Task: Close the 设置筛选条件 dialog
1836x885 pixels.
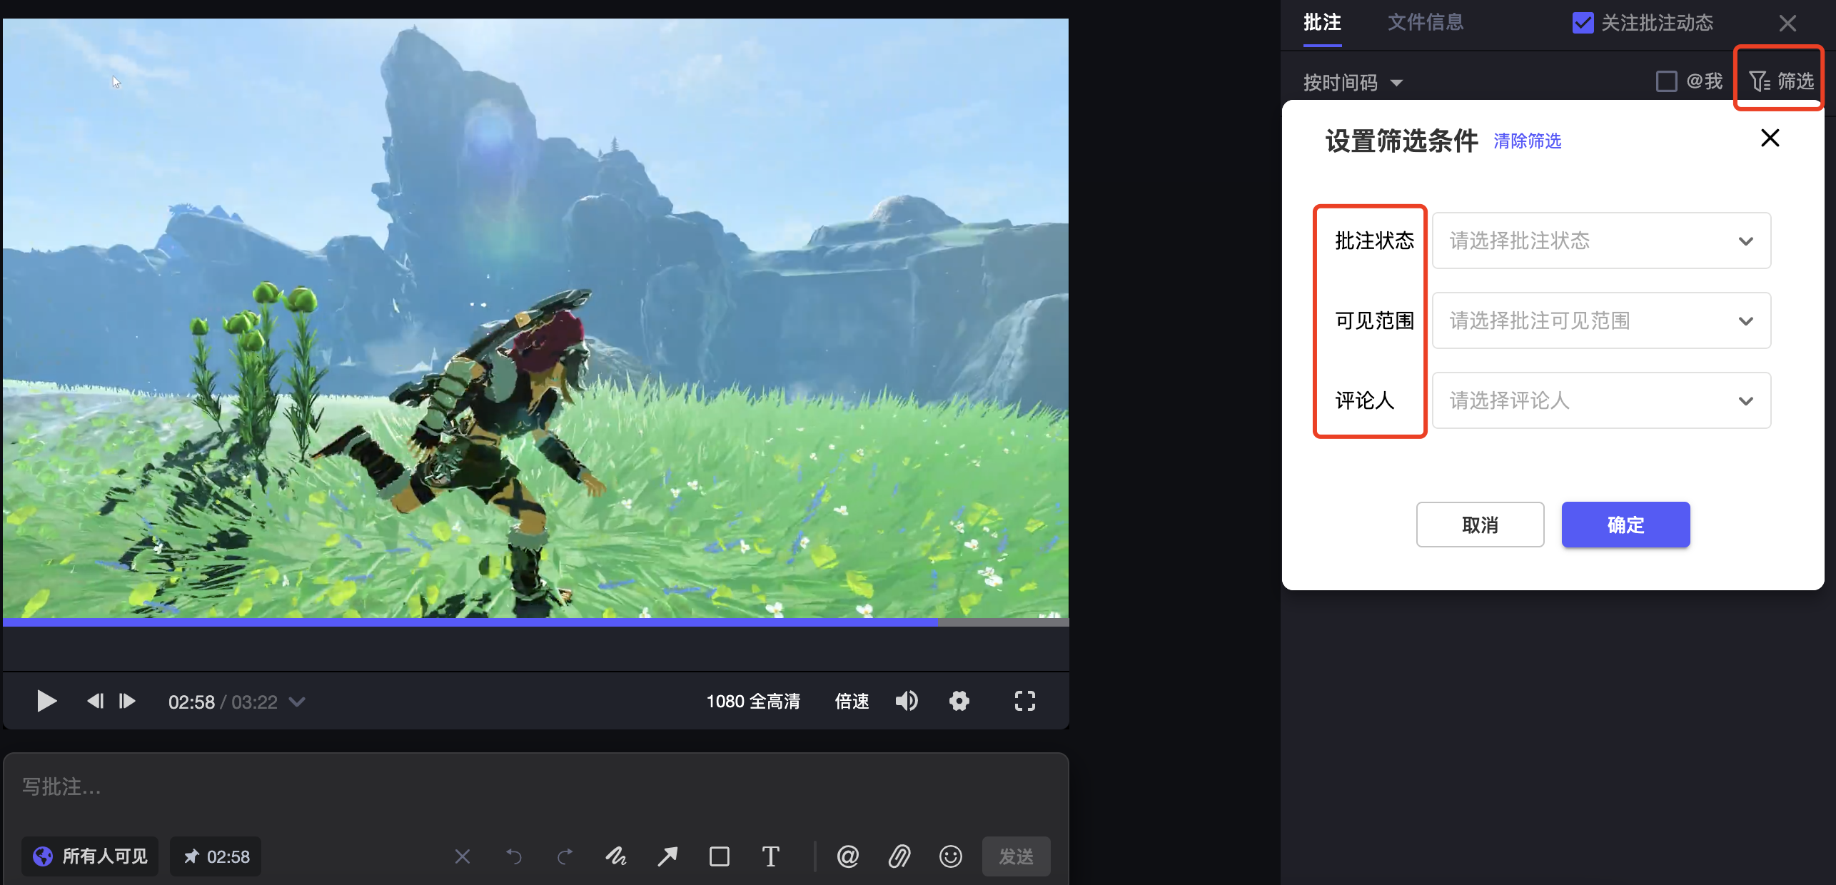Action: 1770,138
